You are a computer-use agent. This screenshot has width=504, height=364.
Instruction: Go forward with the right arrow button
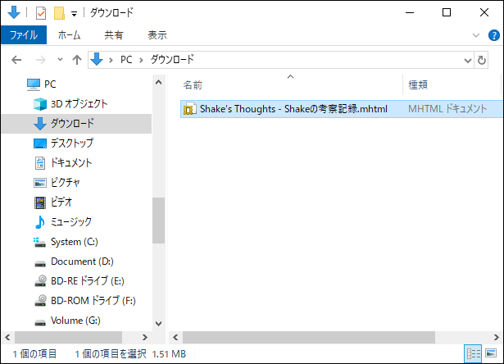(40, 60)
